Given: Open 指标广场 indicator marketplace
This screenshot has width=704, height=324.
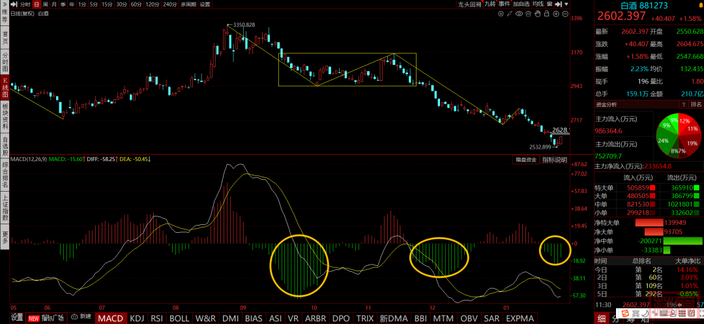Looking at the screenshot, I should pyautogui.click(x=53, y=318).
